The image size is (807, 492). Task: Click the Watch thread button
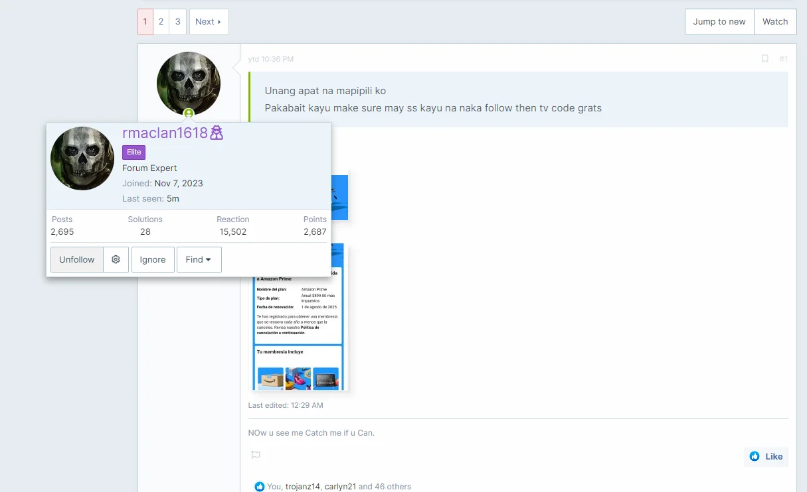(775, 22)
